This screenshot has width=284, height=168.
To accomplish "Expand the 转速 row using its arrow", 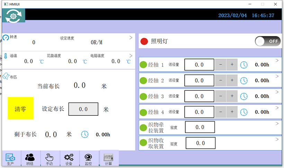I will click(131, 37).
